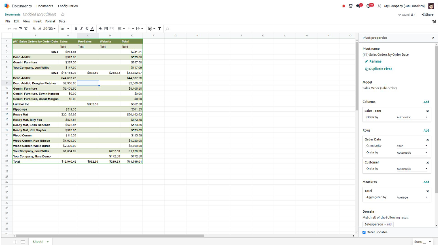Open Sales Team Order by dropdown
The width and height of the screenshot is (441, 245).
point(412,117)
